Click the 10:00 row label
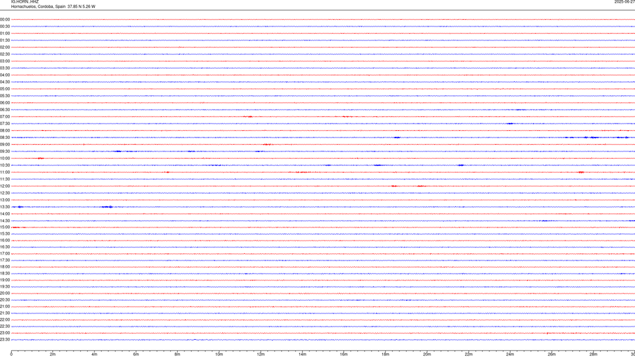Image resolution: width=635 pixels, height=357 pixels. tap(5, 158)
